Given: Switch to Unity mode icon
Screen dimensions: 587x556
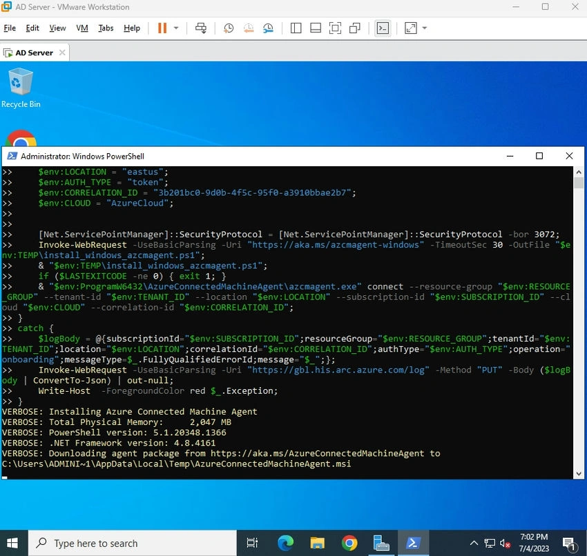Looking at the screenshot, I should click(x=354, y=28).
